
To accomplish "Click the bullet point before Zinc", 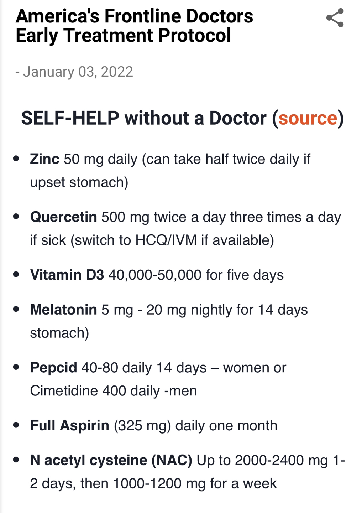I will click(x=16, y=159).
